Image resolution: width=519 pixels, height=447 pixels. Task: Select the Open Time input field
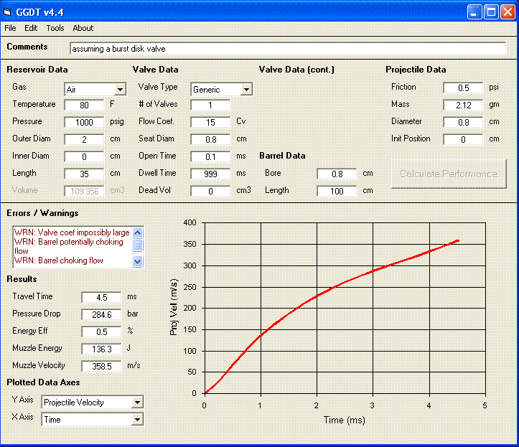click(x=210, y=156)
